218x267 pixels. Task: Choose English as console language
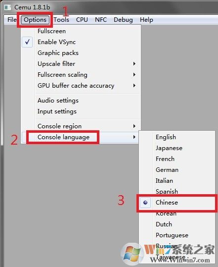[x=166, y=137]
